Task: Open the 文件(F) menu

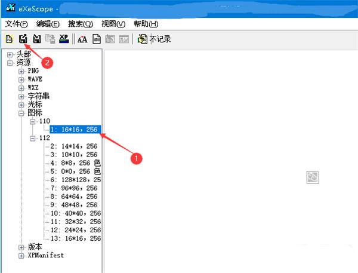Action: click(x=17, y=24)
